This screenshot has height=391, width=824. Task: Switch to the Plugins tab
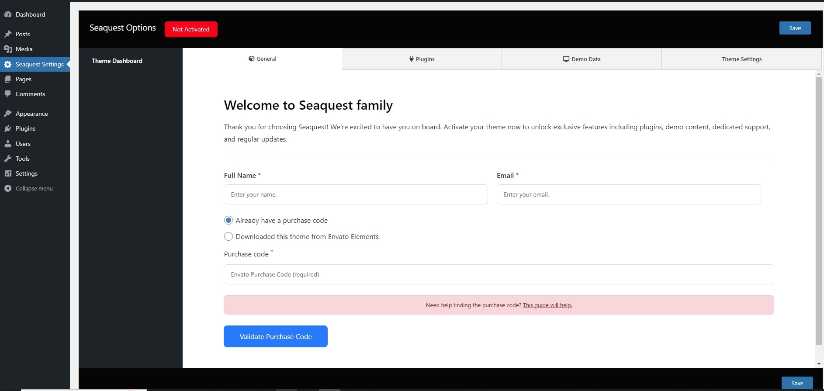[422, 59]
